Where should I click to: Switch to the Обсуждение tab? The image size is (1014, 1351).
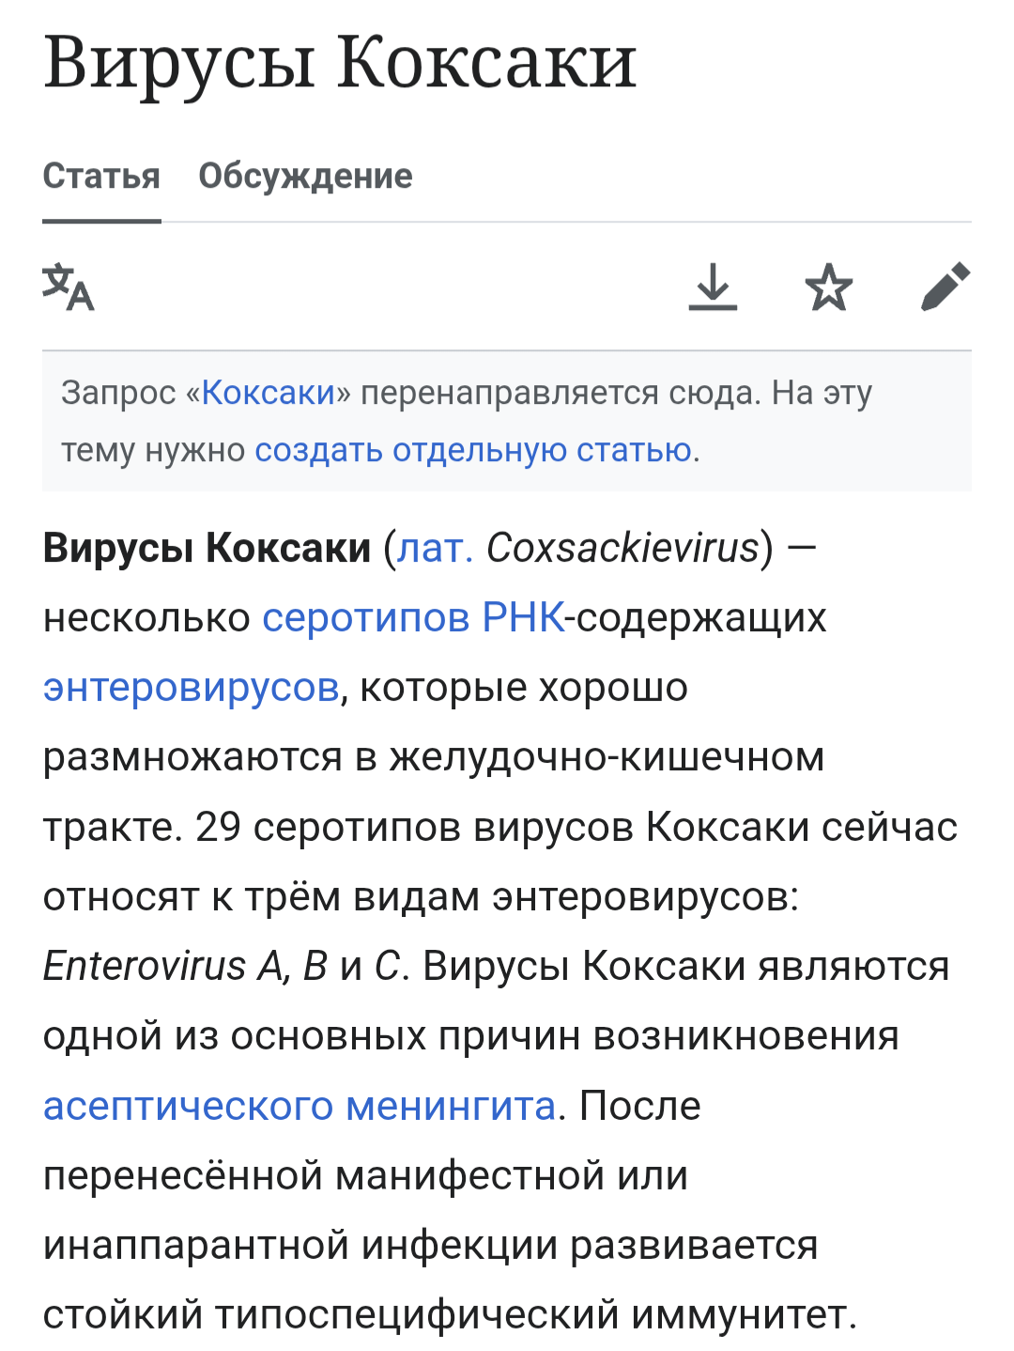coord(305,176)
